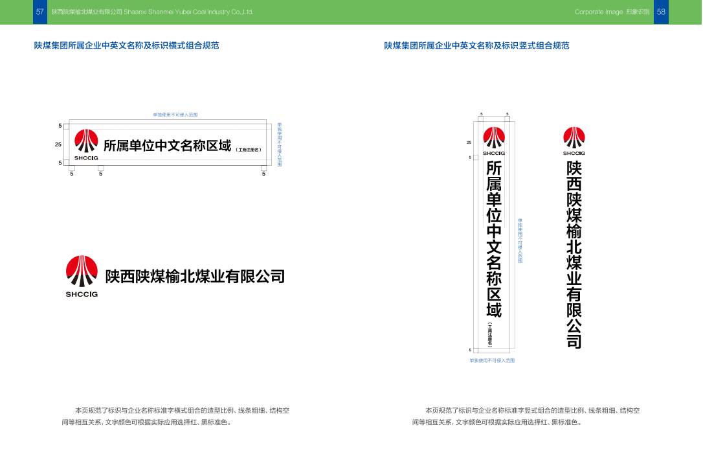Click the blue page number 57 box

coord(40,12)
